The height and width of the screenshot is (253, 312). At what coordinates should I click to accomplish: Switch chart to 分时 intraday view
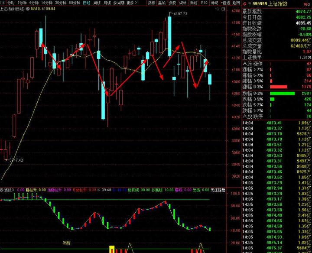pyautogui.click(x=11, y=3)
